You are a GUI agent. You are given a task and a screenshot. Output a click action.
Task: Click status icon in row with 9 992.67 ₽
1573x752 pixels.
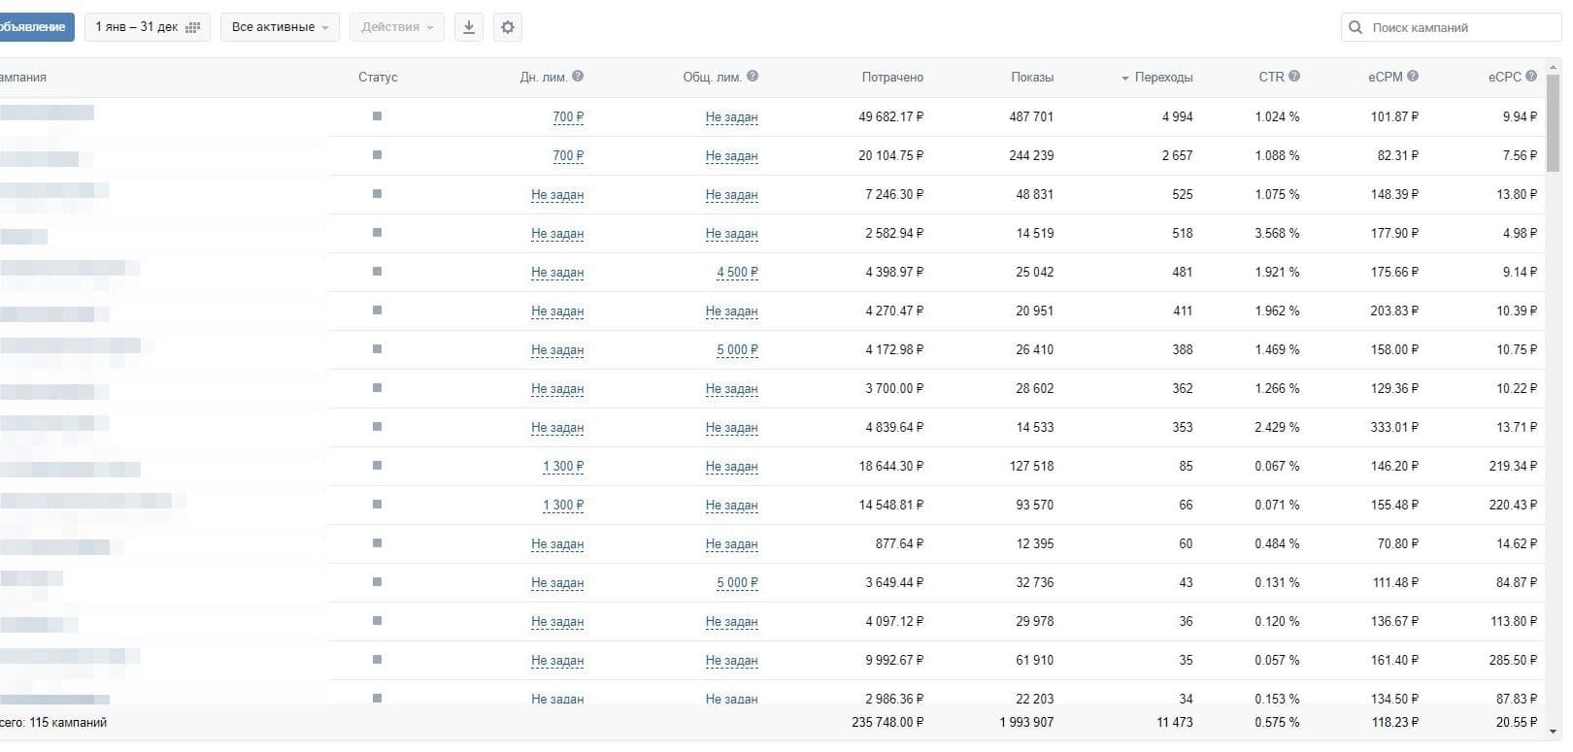point(377,660)
